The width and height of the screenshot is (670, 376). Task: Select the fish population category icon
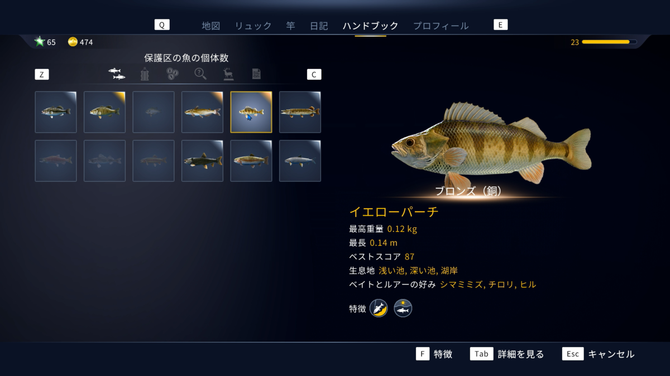pyautogui.click(x=117, y=74)
